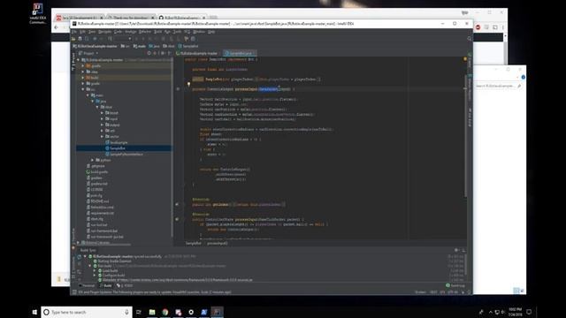The image size is (566, 318).
Task: Click the Build Sync tab header
Action: tap(88, 250)
